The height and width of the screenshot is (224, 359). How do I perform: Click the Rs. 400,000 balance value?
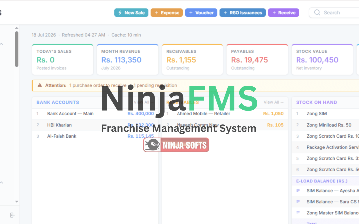point(141,114)
